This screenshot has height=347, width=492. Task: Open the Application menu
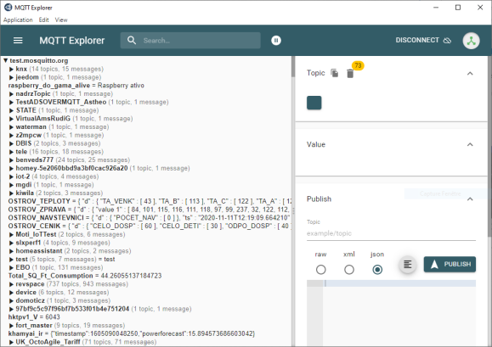(x=18, y=20)
